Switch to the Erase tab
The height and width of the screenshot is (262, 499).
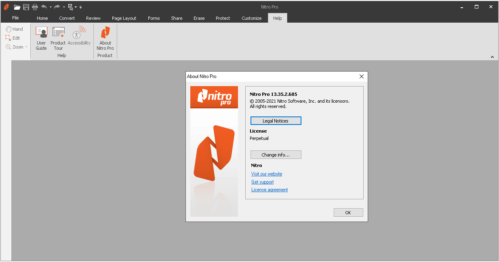point(199,18)
